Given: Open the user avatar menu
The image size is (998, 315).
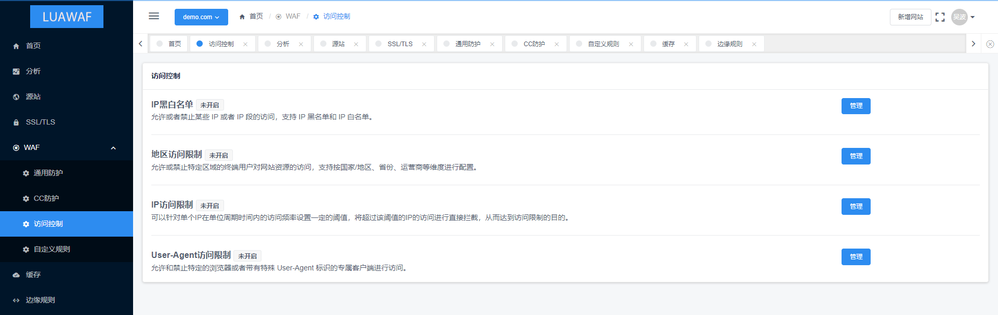Looking at the screenshot, I should (959, 17).
